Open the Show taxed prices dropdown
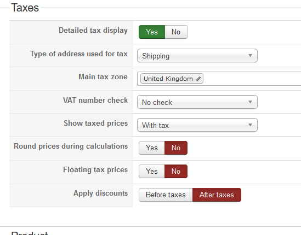Viewport: 301px width, 235px height. click(x=197, y=125)
